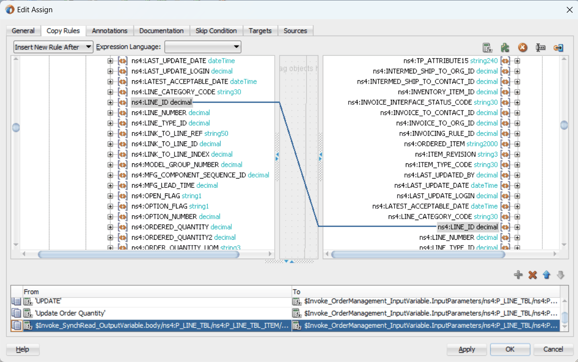The height and width of the screenshot is (362, 578).
Task: Click the Help button
Action: [x=22, y=349]
